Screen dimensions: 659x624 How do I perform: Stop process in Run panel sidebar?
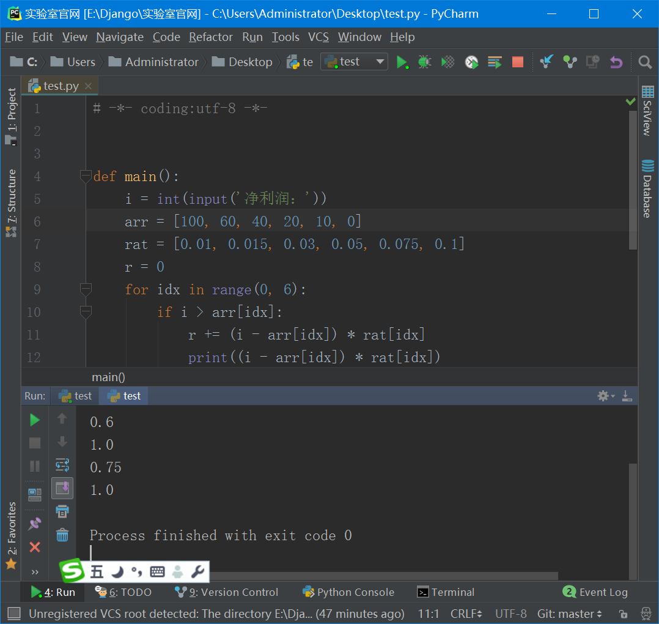pos(35,443)
